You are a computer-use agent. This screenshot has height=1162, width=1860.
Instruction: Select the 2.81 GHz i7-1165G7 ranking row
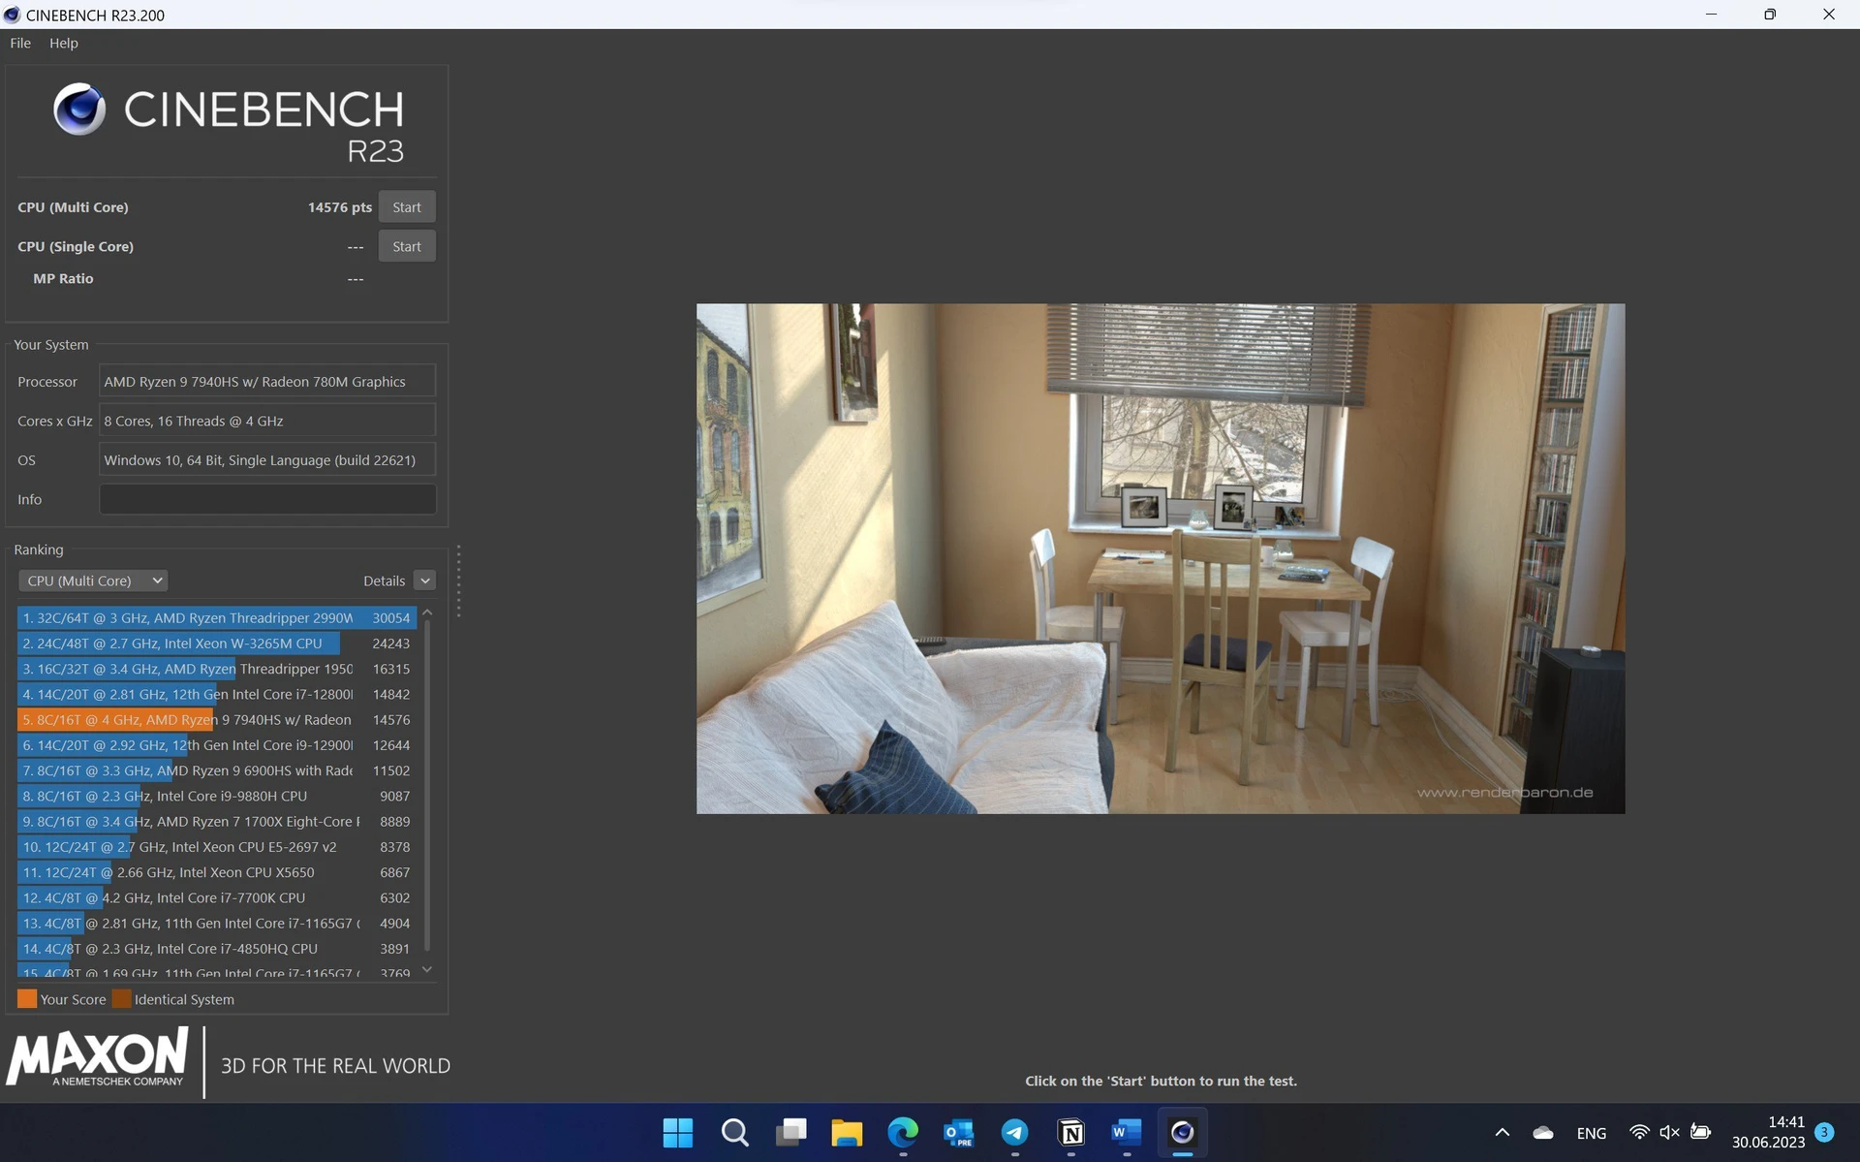pyautogui.click(x=217, y=924)
